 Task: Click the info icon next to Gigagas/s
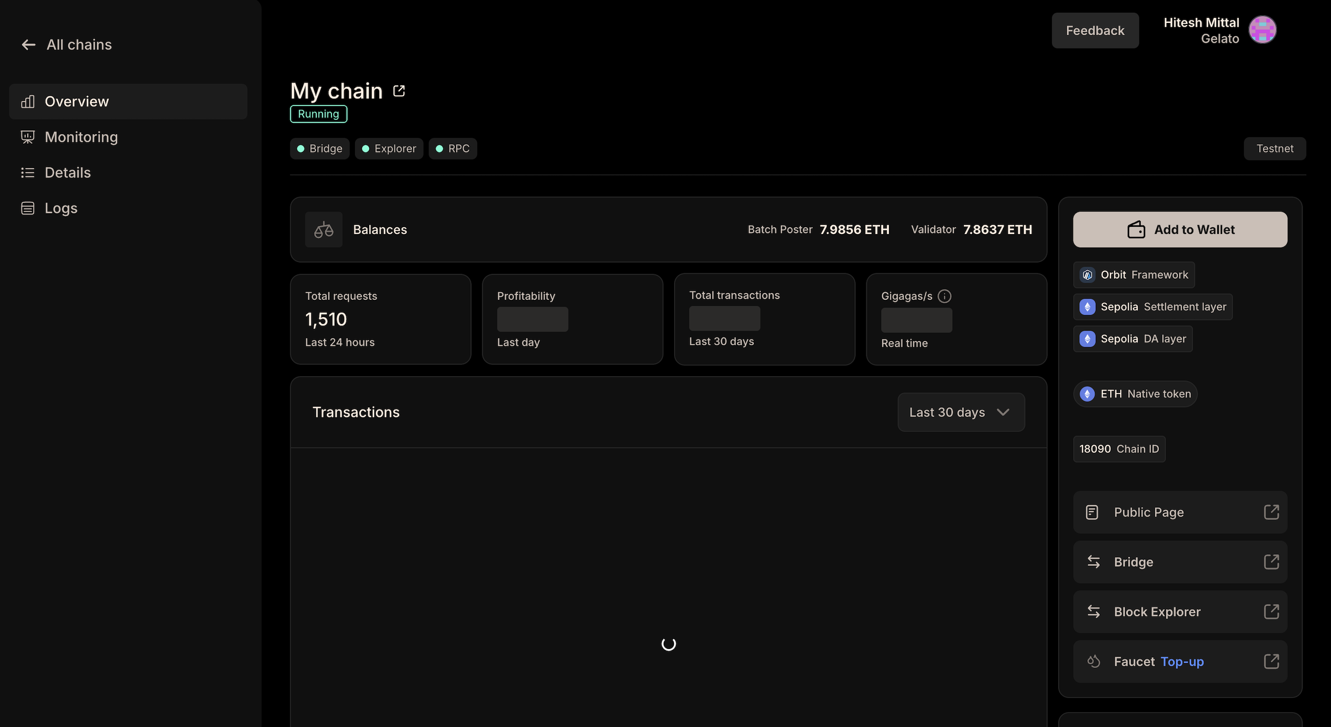tap(944, 296)
